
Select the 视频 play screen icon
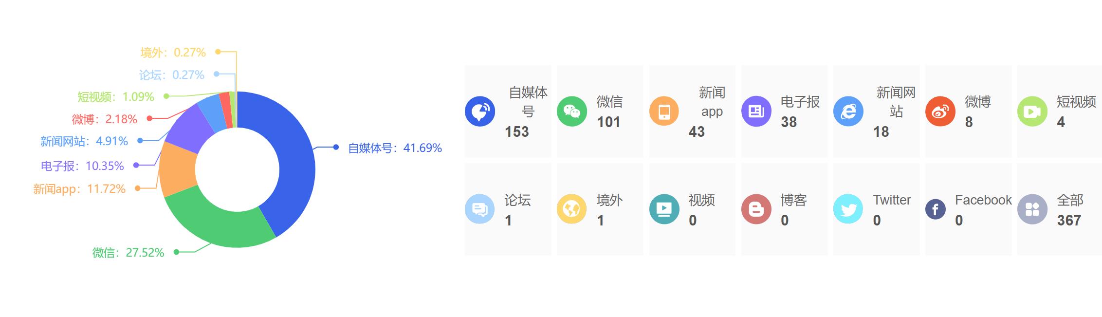coord(664,209)
